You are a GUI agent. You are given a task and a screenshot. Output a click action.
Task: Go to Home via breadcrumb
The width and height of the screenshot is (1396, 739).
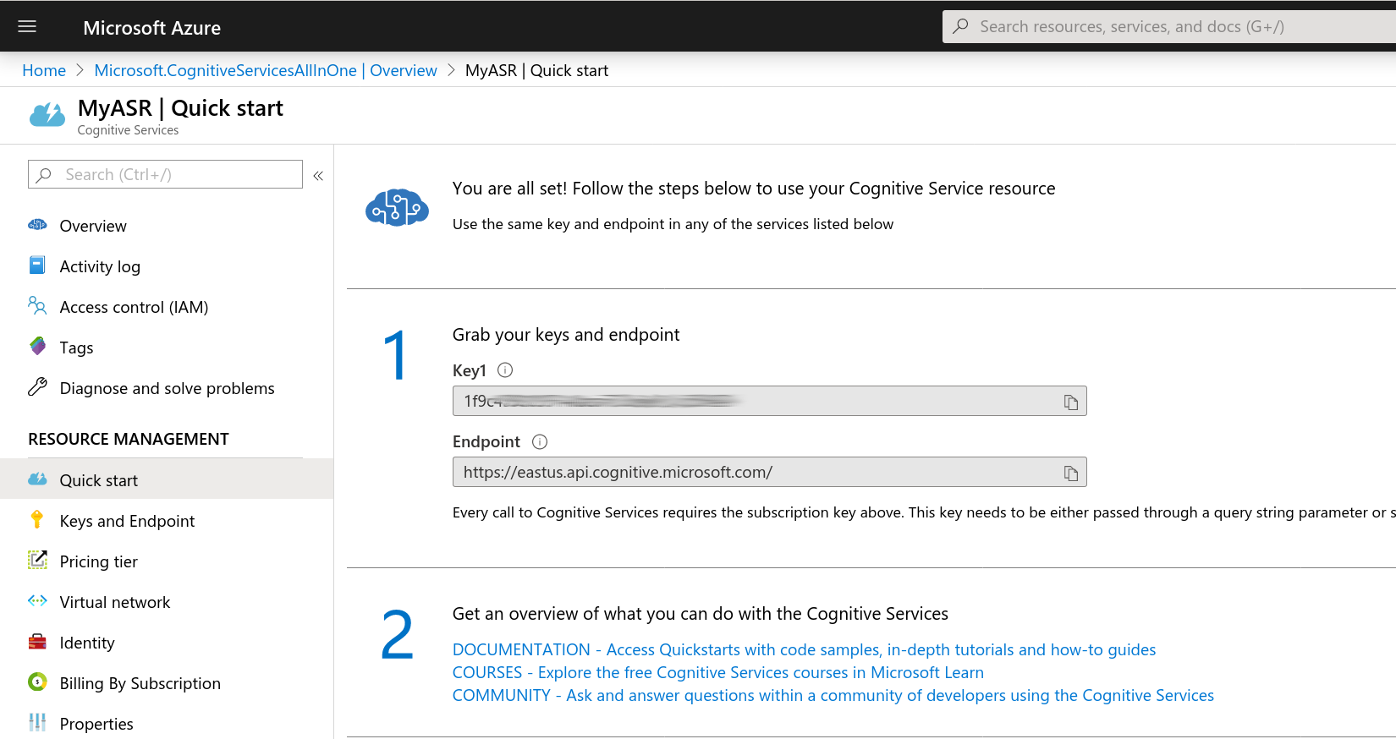click(x=44, y=70)
